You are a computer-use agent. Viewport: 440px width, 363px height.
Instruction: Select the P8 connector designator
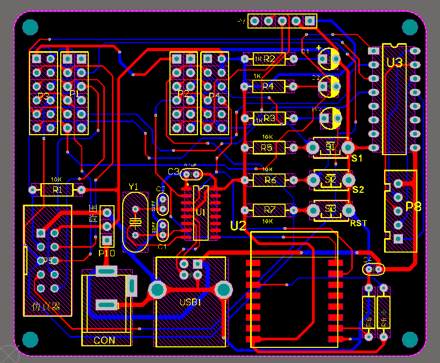(413, 206)
